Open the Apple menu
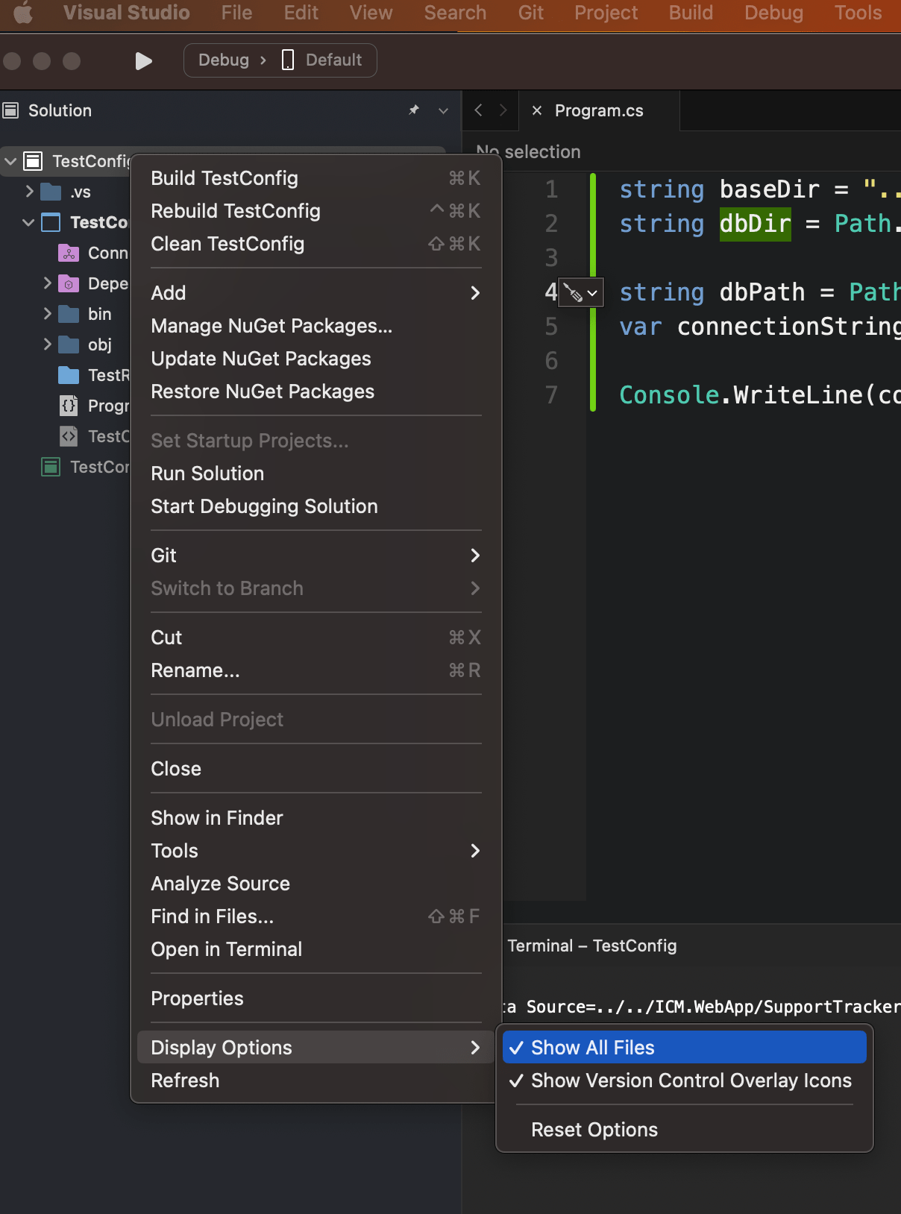This screenshot has width=901, height=1214. pos(24,13)
